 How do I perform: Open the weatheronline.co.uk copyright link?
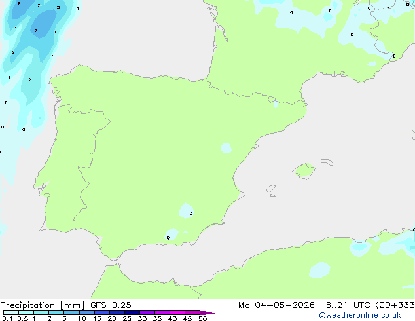pos(360,315)
